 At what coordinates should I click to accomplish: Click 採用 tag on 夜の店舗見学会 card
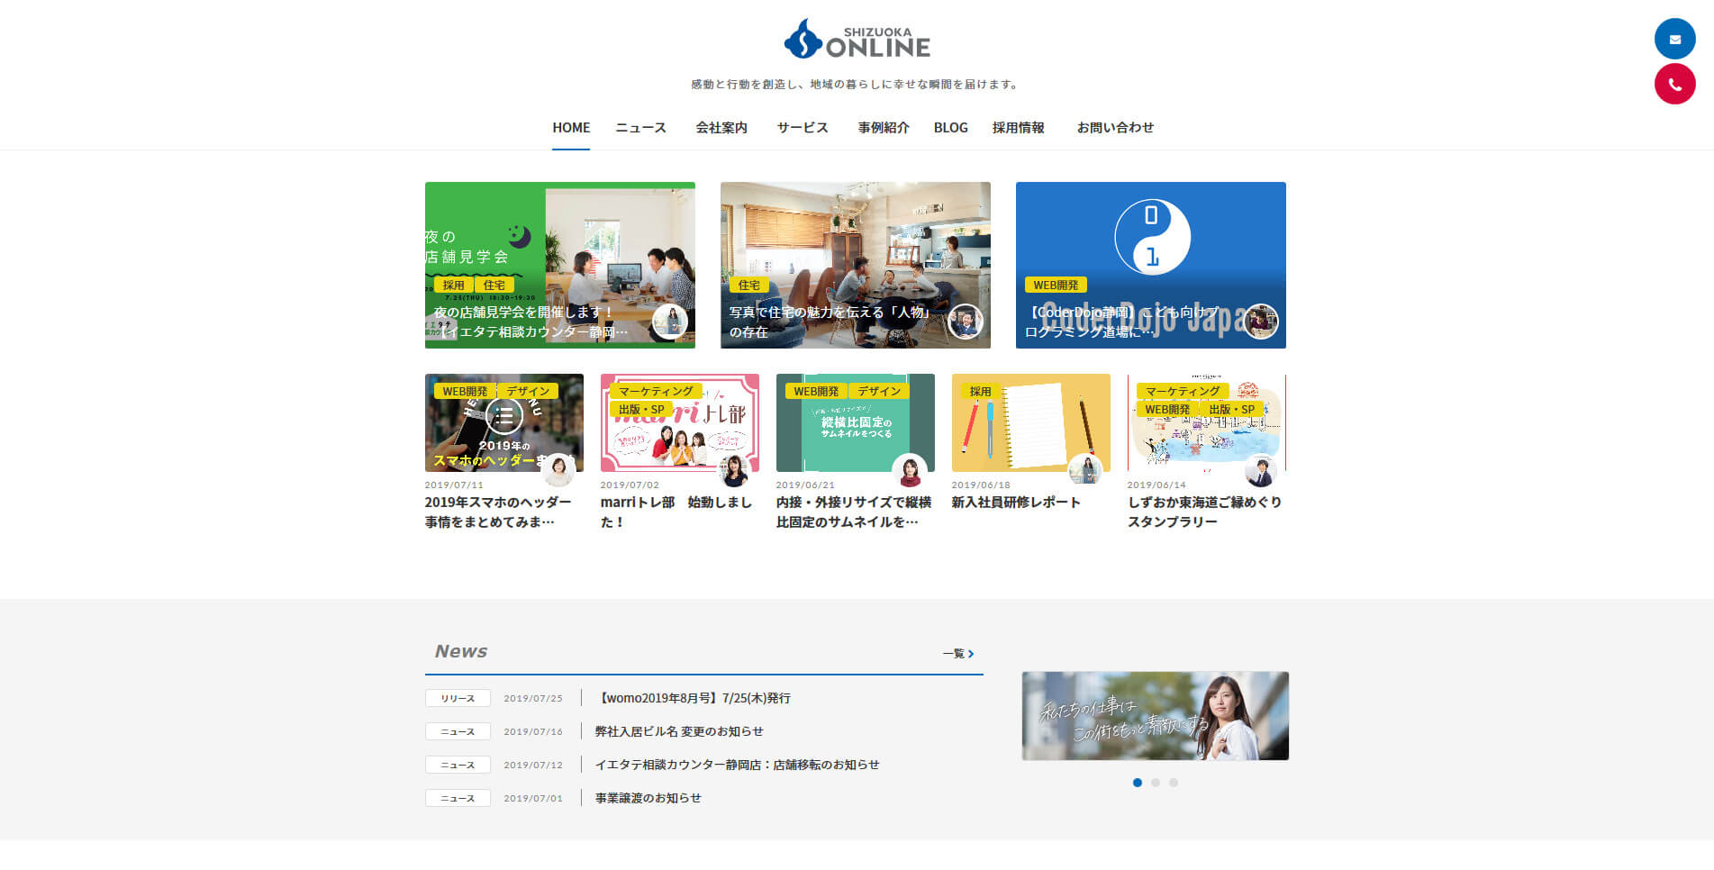[453, 285]
